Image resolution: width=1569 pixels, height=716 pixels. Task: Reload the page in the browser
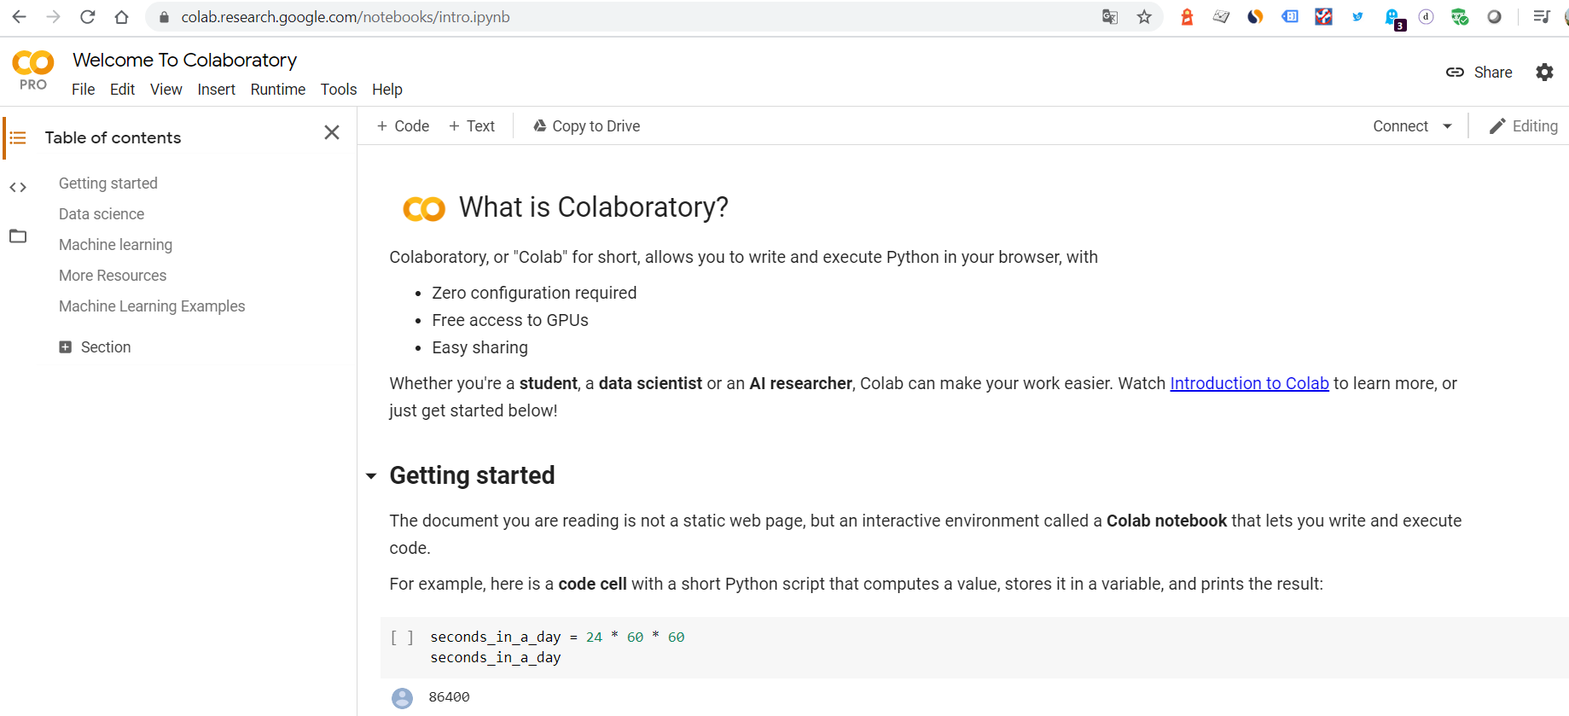[87, 17]
